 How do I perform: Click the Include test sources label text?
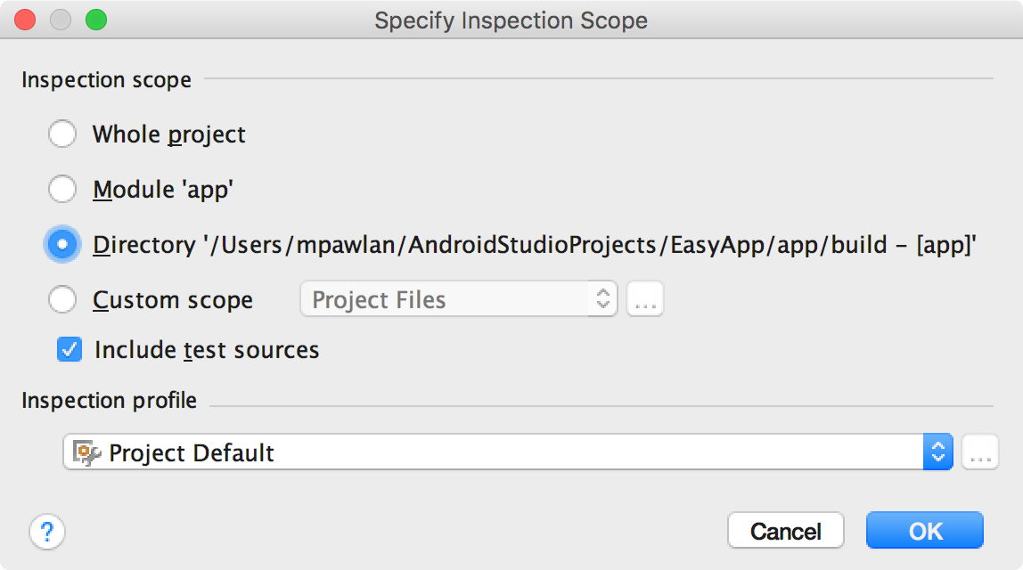[x=207, y=350]
